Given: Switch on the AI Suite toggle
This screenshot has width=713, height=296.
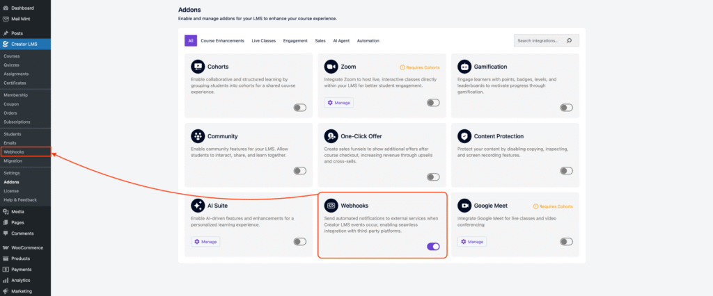Looking at the screenshot, I should (x=299, y=242).
